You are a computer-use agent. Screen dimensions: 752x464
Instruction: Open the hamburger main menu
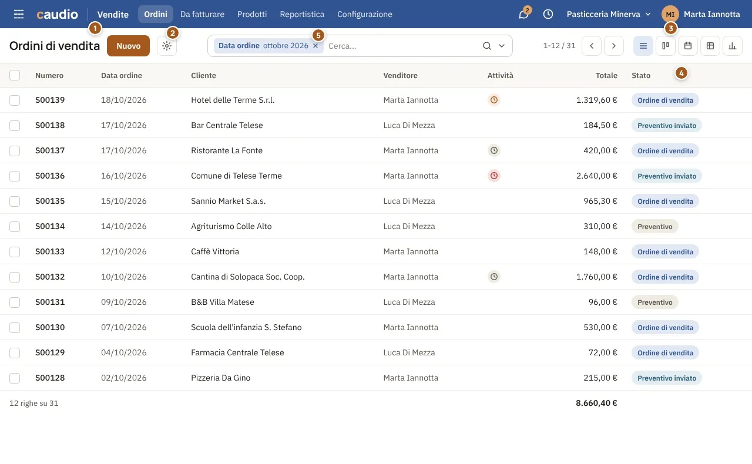click(19, 14)
